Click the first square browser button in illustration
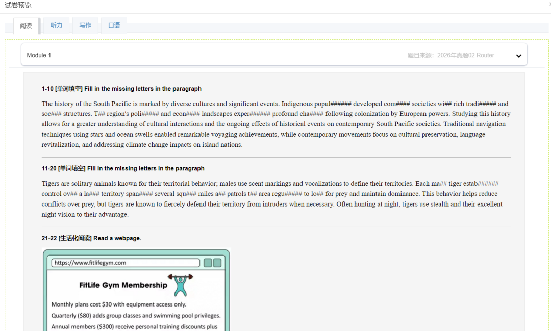This screenshot has height=331, width=551. click(x=208, y=263)
